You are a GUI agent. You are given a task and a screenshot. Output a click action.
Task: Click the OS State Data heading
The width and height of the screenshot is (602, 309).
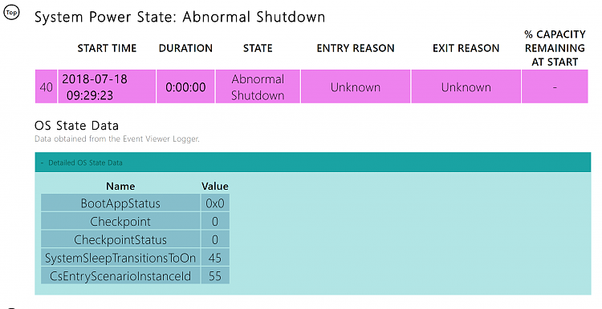pos(76,126)
